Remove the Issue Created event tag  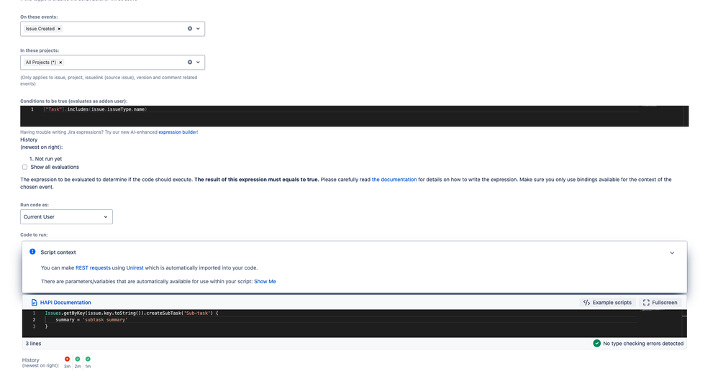pyautogui.click(x=59, y=29)
